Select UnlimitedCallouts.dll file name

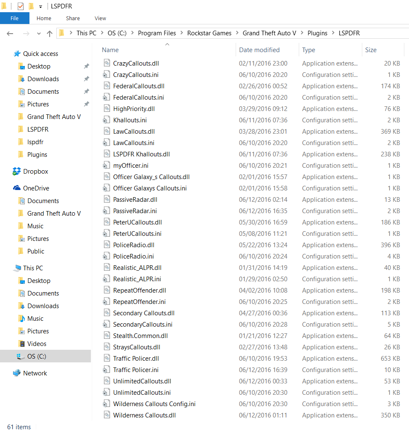(142, 381)
